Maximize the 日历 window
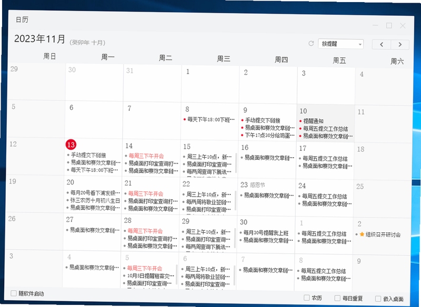Image resolution: width=421 pixels, height=307 pixels. coord(389,25)
